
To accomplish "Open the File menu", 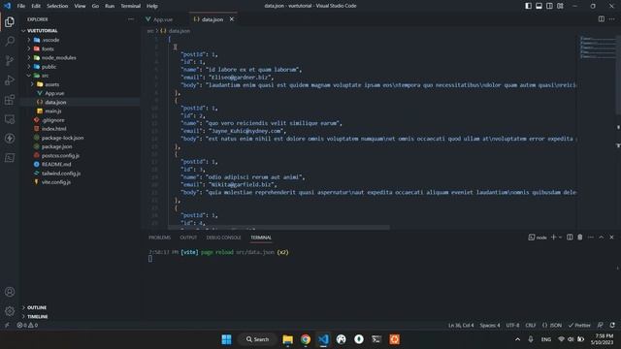I will coord(21,6).
